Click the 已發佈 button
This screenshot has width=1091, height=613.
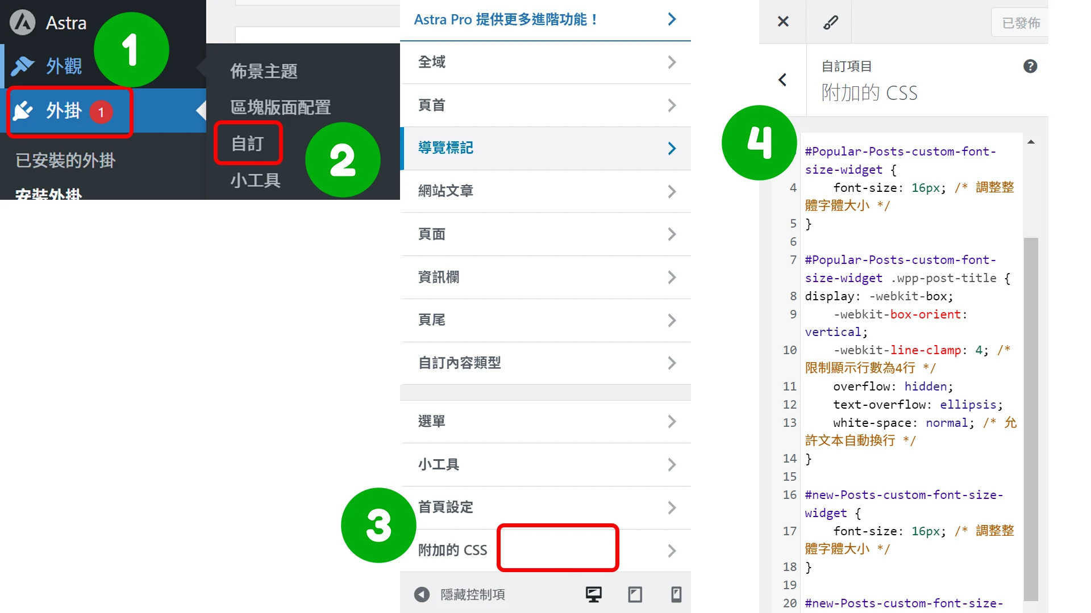pyautogui.click(x=1021, y=23)
